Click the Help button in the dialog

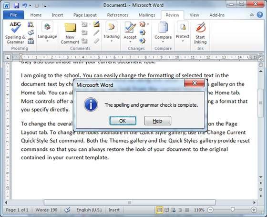pos(158,121)
